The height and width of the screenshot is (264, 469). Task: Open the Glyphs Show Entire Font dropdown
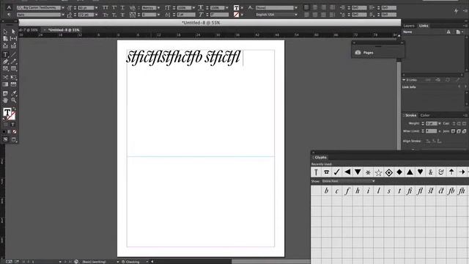point(349,181)
